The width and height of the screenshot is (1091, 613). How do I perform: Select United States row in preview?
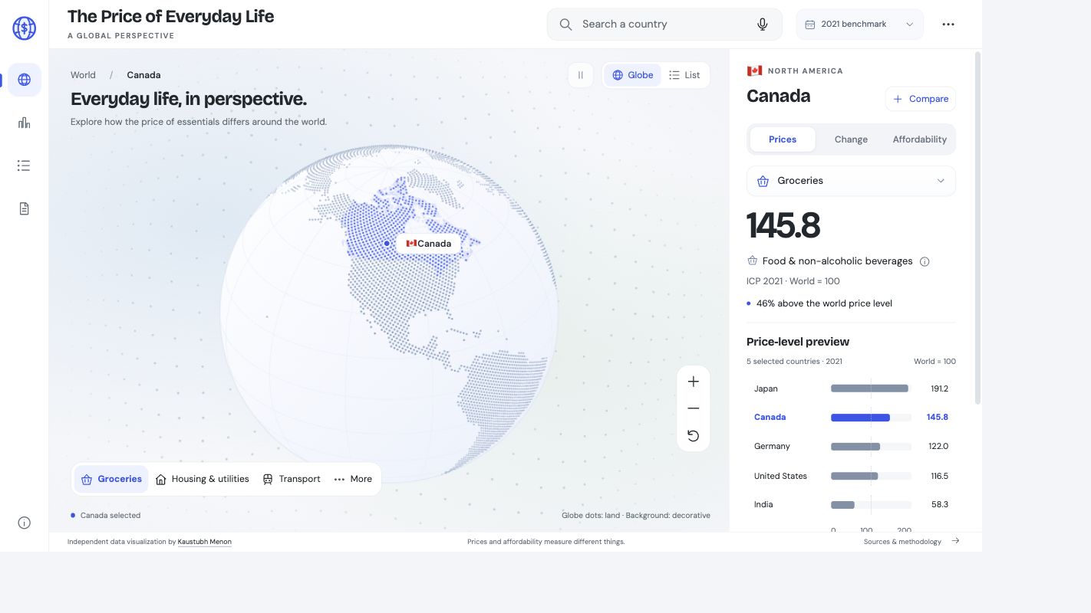(851, 476)
